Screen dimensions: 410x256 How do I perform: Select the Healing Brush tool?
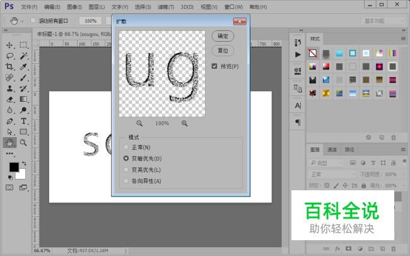point(9,78)
